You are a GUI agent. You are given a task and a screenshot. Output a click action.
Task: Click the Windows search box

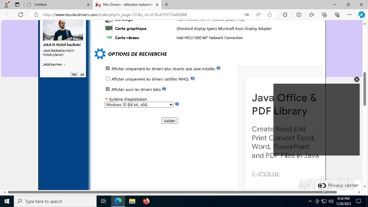55,201
